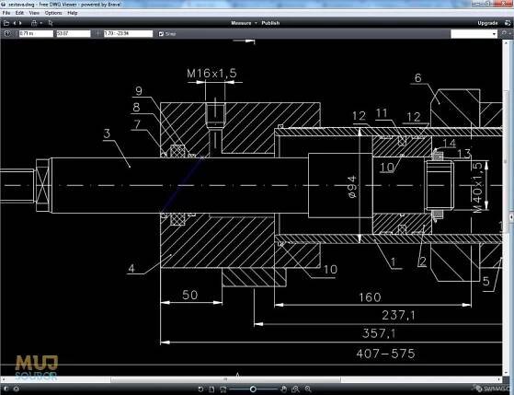Image resolution: width=514 pixels, height=395 pixels.
Task: Click the page icon in bottom bar
Action: click(x=211, y=389)
